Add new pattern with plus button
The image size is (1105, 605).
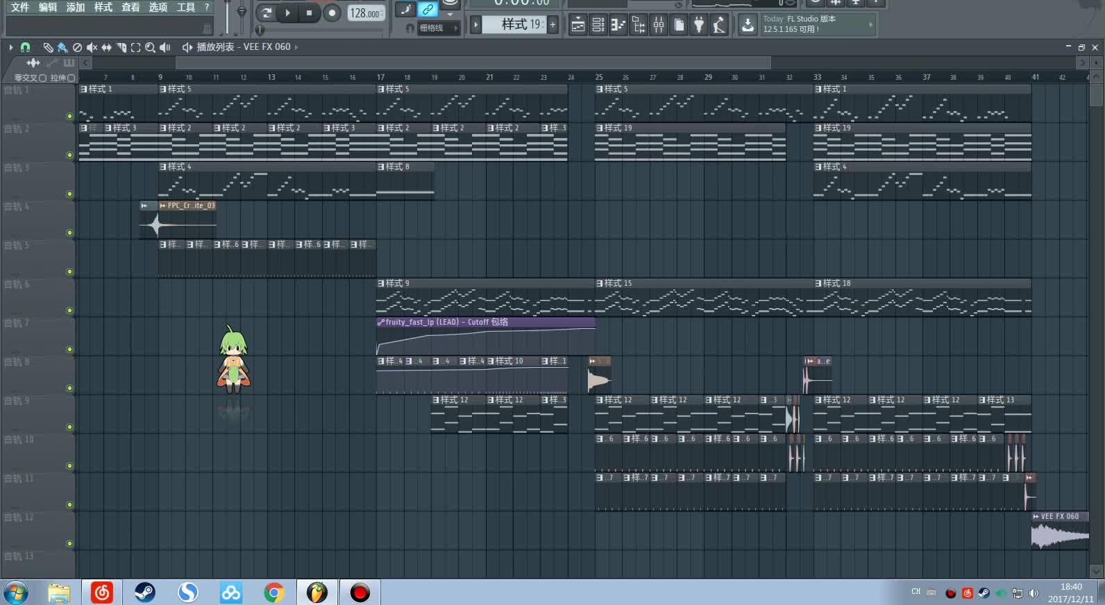pos(553,25)
